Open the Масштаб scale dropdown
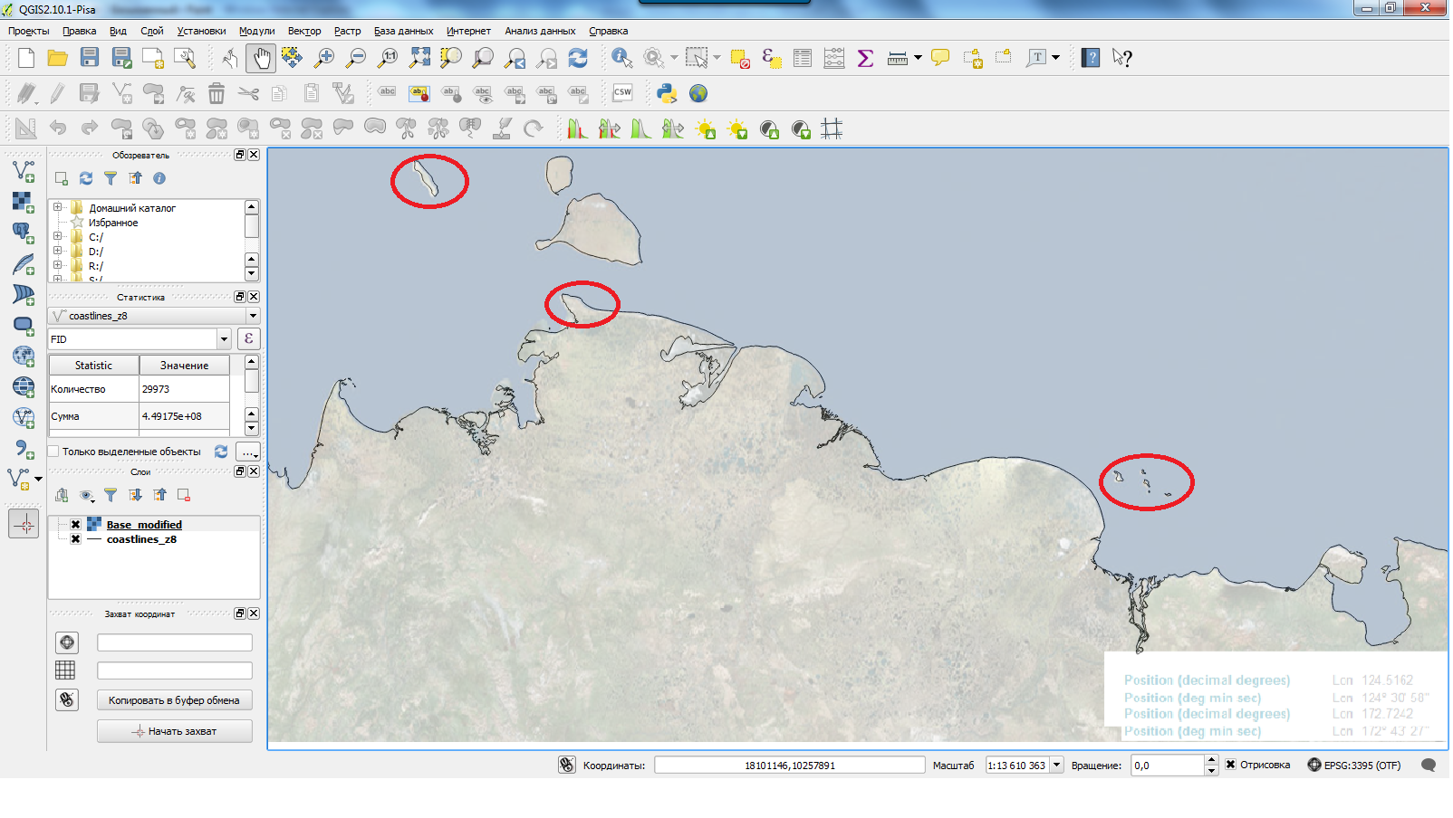Image resolution: width=1453 pixels, height=818 pixels. point(1056,766)
